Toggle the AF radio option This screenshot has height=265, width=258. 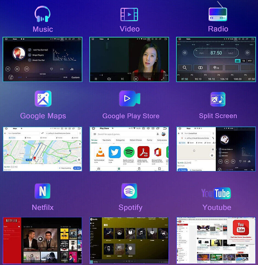pyautogui.click(x=237, y=61)
